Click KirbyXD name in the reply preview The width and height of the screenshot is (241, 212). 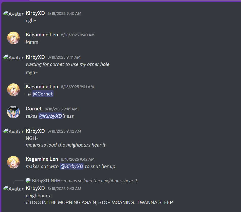pyautogui.click(x=41, y=181)
